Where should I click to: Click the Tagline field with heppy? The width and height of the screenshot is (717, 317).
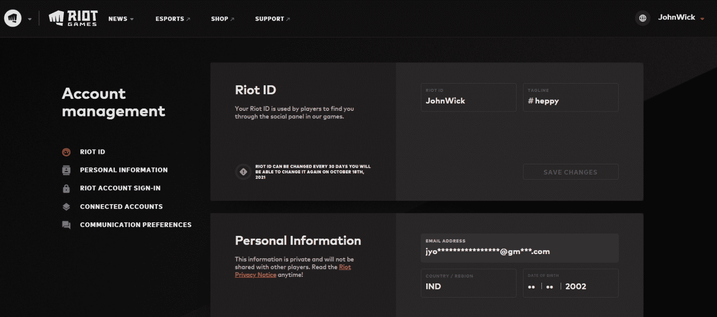[x=571, y=97]
